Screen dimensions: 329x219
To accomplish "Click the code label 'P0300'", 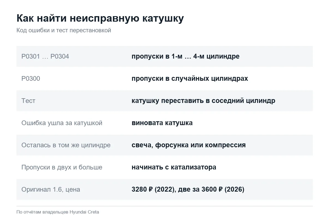I will click(31, 79).
